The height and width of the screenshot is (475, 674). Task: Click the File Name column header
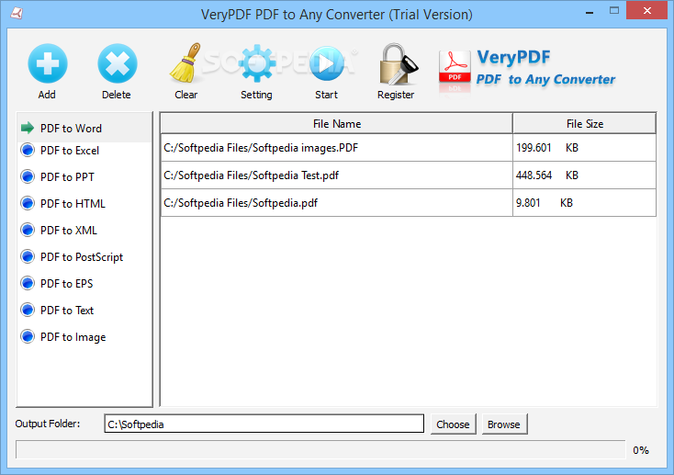pos(337,124)
